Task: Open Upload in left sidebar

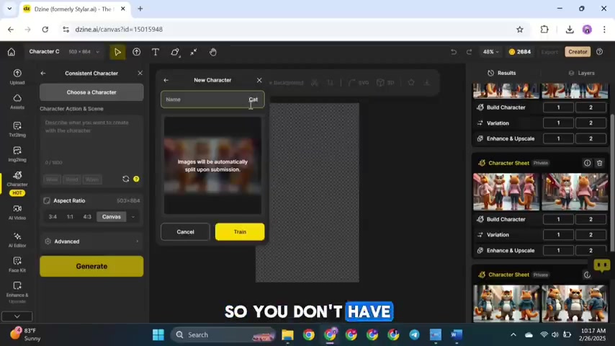Action: 17,76
